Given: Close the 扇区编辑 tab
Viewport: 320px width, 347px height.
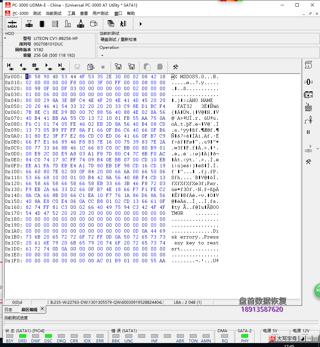Looking at the screenshot, I should click(x=42, y=309).
